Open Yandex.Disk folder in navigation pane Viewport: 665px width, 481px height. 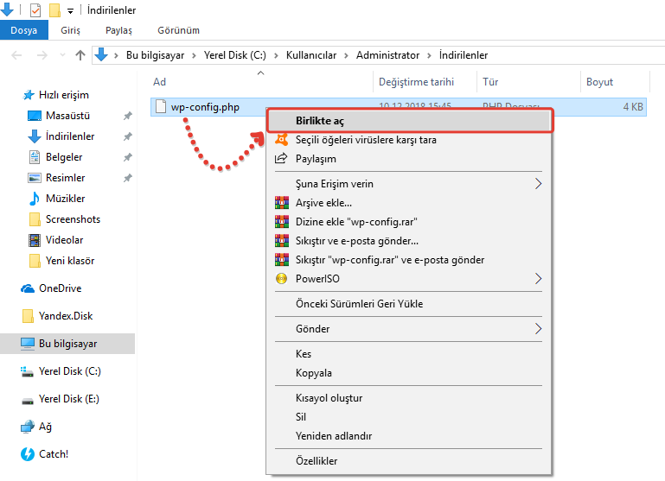64,316
